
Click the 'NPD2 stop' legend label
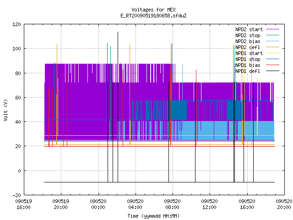click(x=248, y=35)
